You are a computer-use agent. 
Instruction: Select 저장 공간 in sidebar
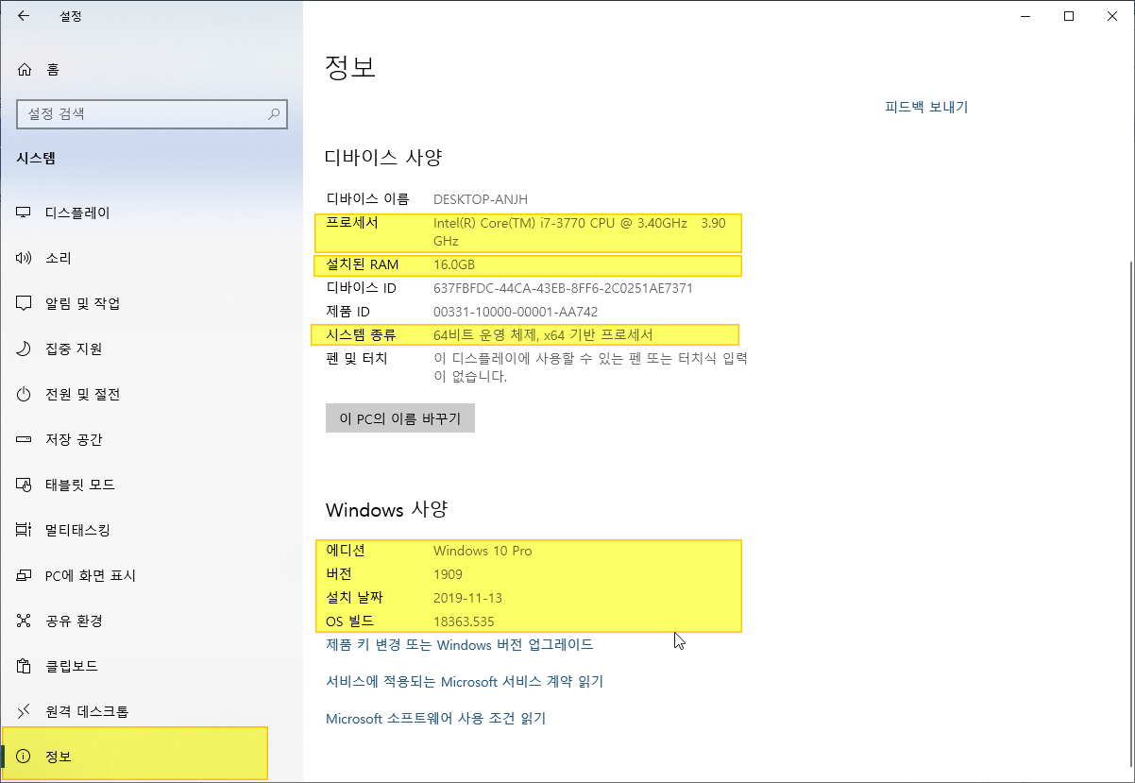tap(151, 439)
